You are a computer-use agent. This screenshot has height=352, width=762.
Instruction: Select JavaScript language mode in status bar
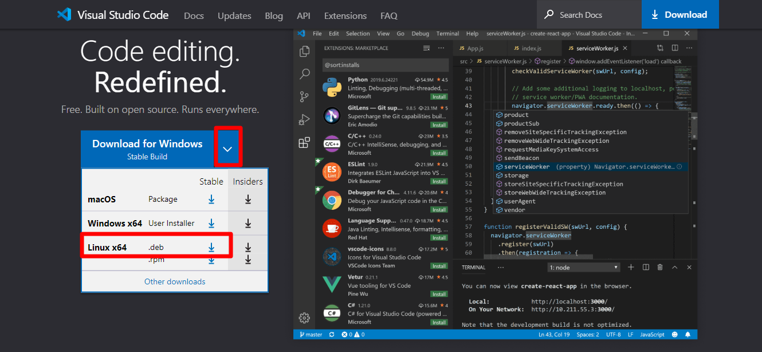point(652,334)
